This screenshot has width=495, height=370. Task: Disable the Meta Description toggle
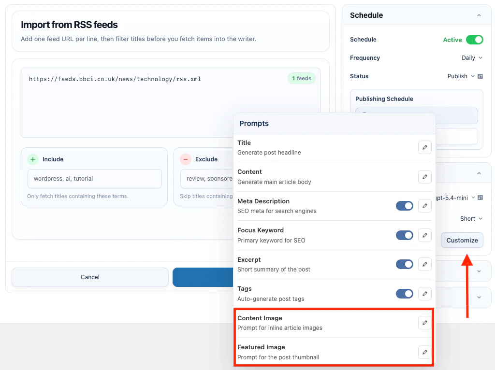tap(405, 206)
